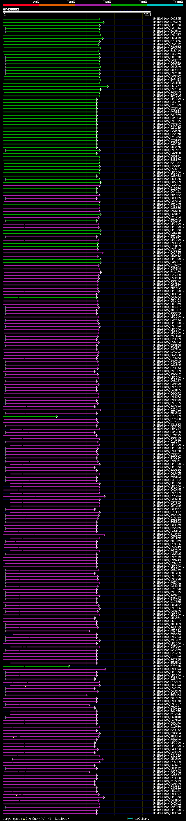Select the AV436992 query name
Screen dimensions: 186x821
[11, 9]
